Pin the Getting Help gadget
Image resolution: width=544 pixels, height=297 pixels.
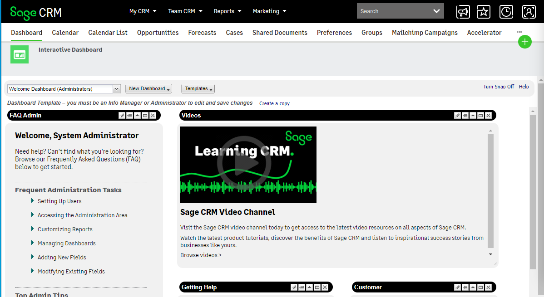tap(302, 287)
